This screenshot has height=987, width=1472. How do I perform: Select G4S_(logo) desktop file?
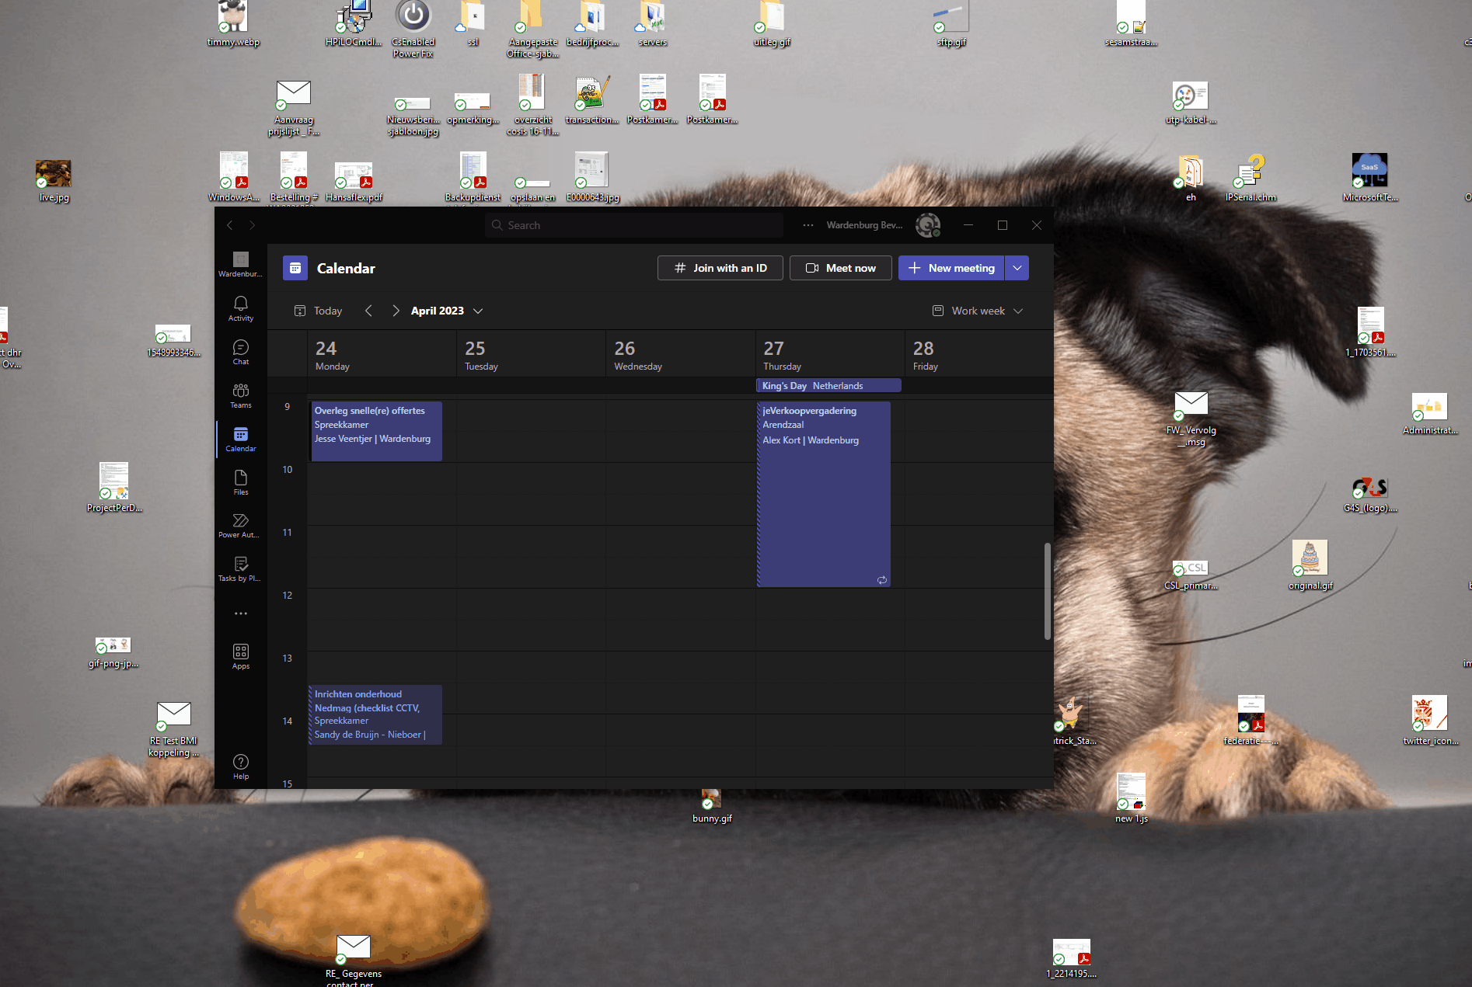[x=1370, y=494]
